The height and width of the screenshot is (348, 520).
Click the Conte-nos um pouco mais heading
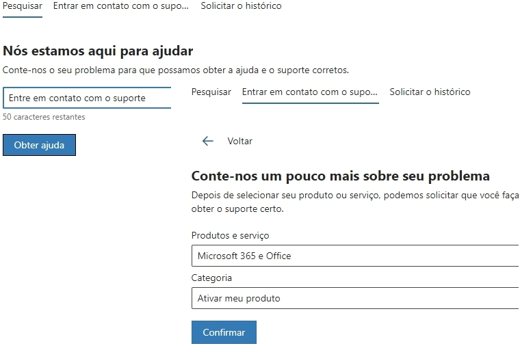[341, 176]
